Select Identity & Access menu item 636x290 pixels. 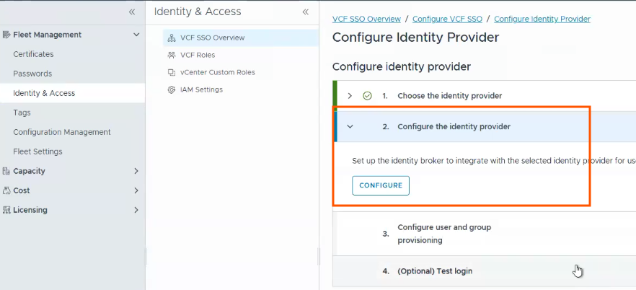(x=72, y=93)
